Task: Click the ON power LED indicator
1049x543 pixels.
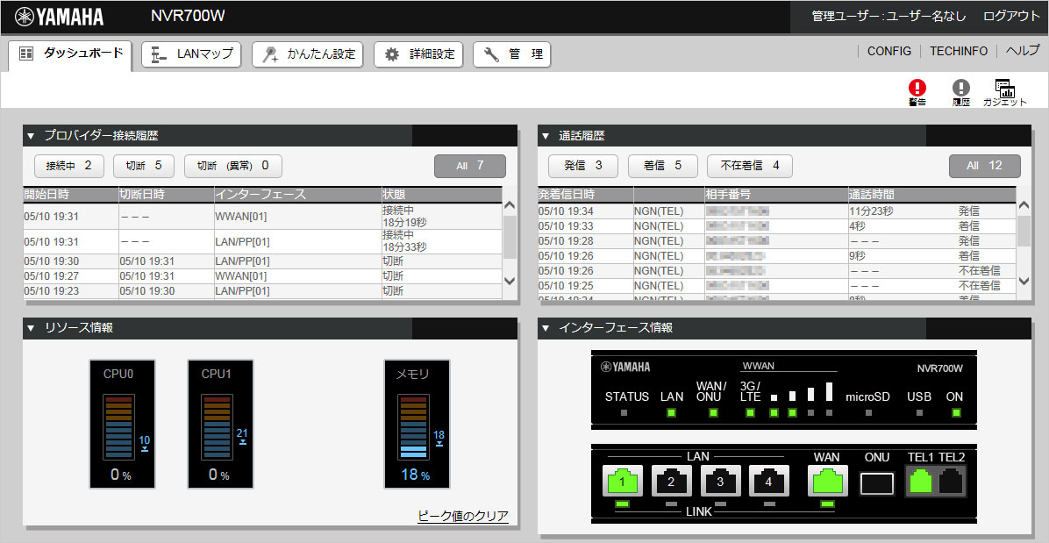Action: pyautogui.click(x=956, y=412)
